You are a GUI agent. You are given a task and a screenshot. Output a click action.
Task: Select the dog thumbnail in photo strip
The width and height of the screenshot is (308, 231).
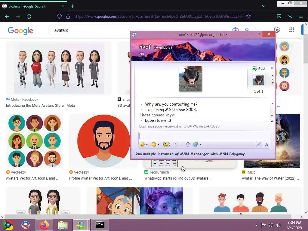tap(258, 80)
